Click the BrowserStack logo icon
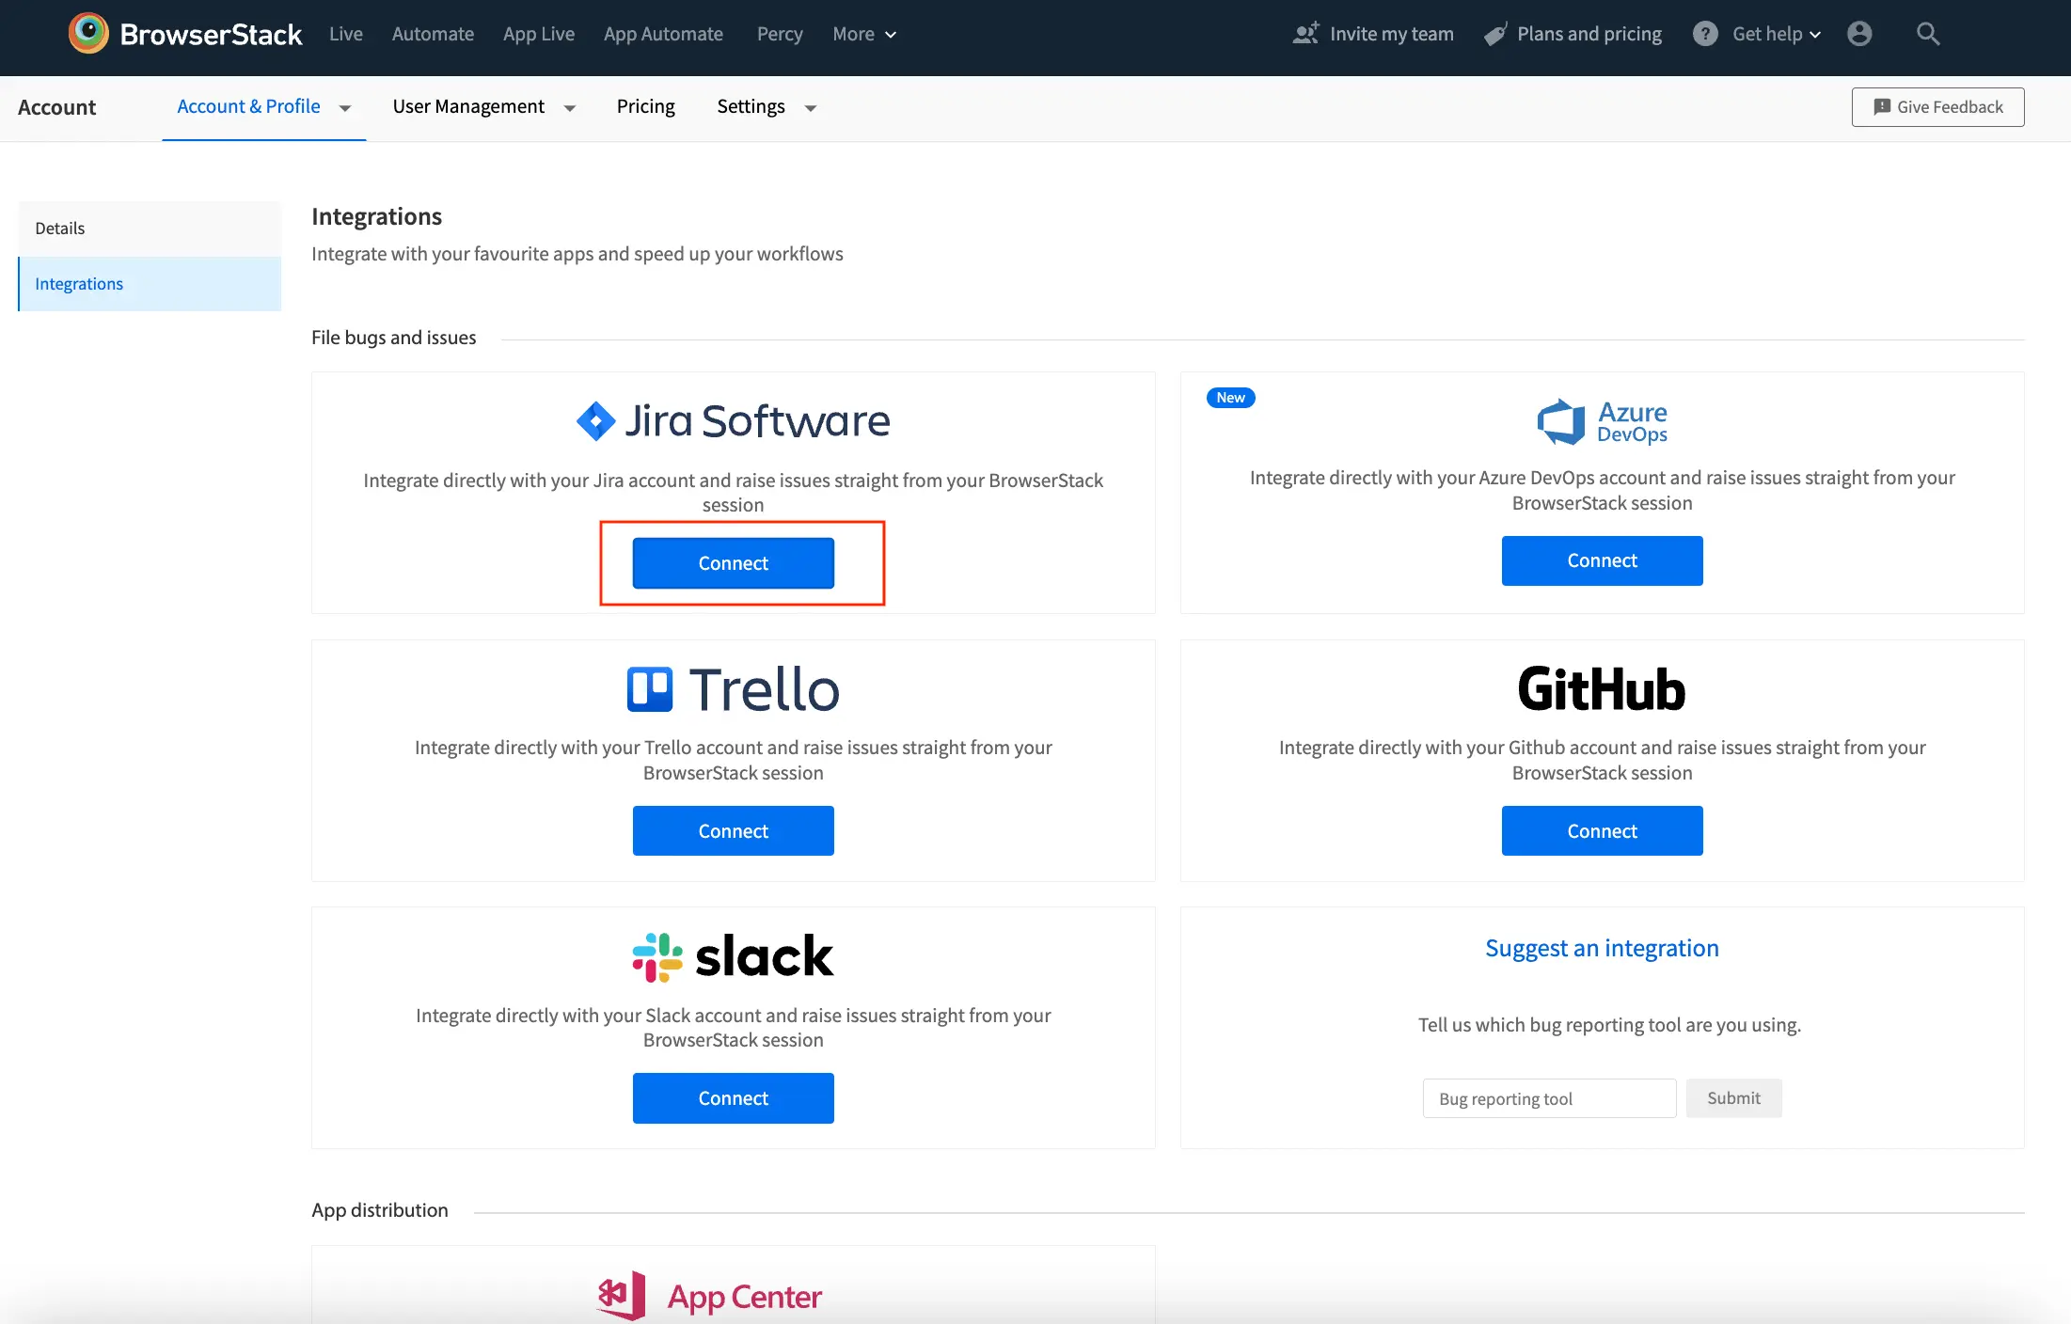 pos(88,34)
